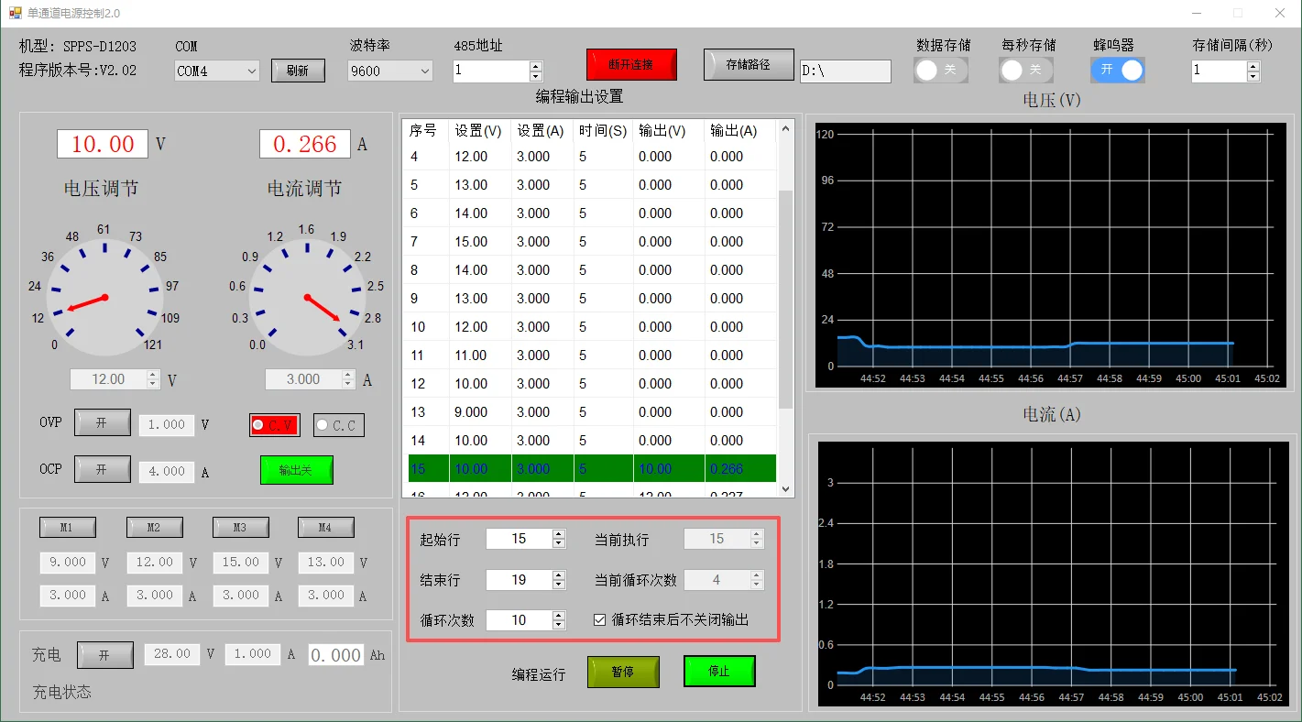This screenshot has height=722, width=1302.
Task: Click the 设置(V) column header
Action: point(478,131)
